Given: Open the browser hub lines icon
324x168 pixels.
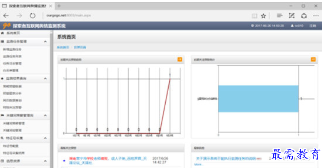Looking at the screenshot, I should (x=280, y=16).
